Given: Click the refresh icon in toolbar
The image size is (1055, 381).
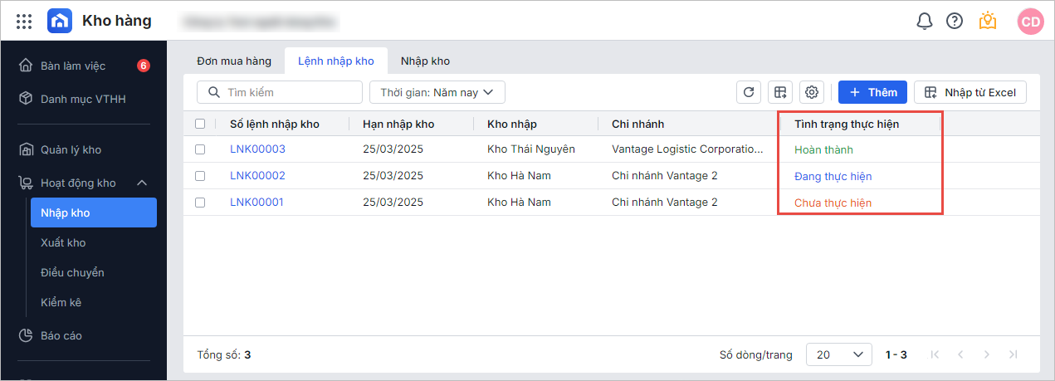Looking at the screenshot, I should 749,92.
